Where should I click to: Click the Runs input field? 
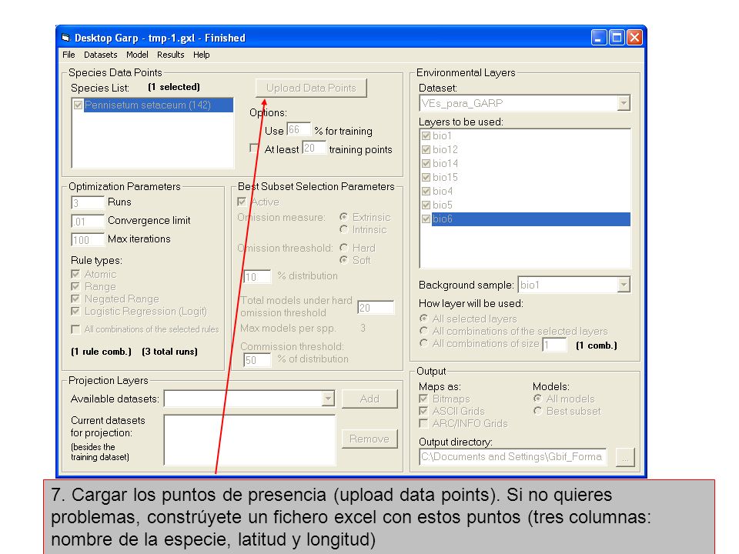(x=87, y=202)
